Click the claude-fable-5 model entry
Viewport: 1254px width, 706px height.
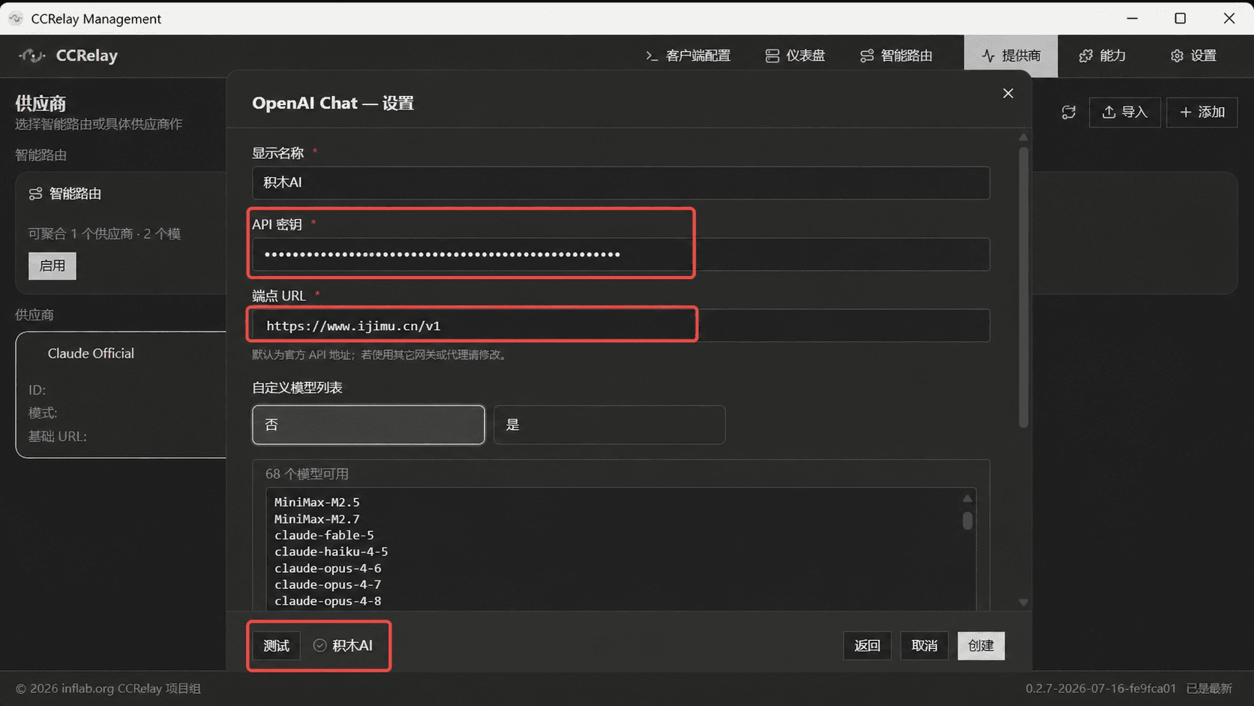coord(324,536)
